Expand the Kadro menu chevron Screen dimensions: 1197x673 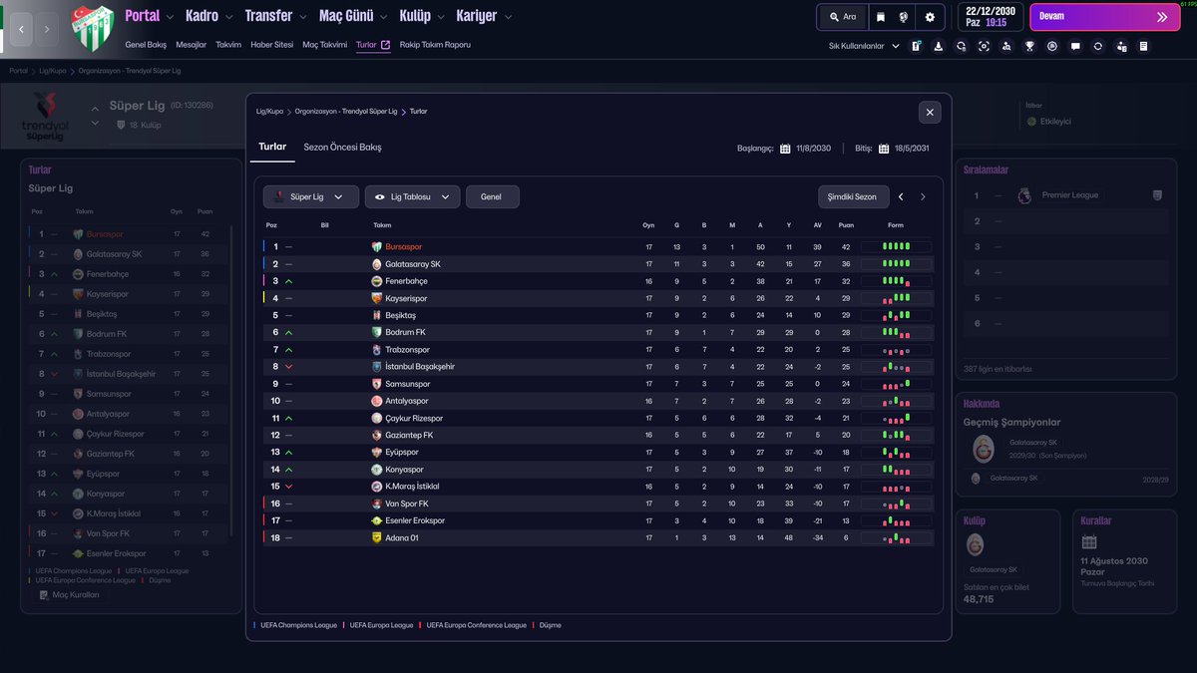click(x=228, y=17)
